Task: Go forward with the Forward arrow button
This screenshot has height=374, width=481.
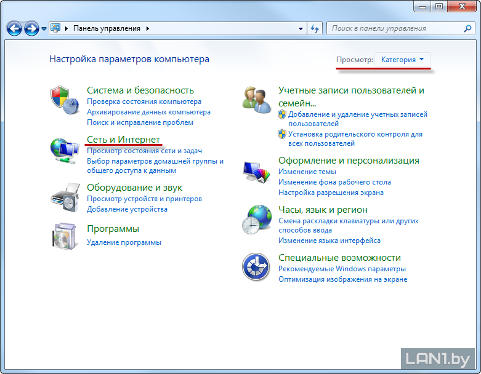Action: [31, 29]
